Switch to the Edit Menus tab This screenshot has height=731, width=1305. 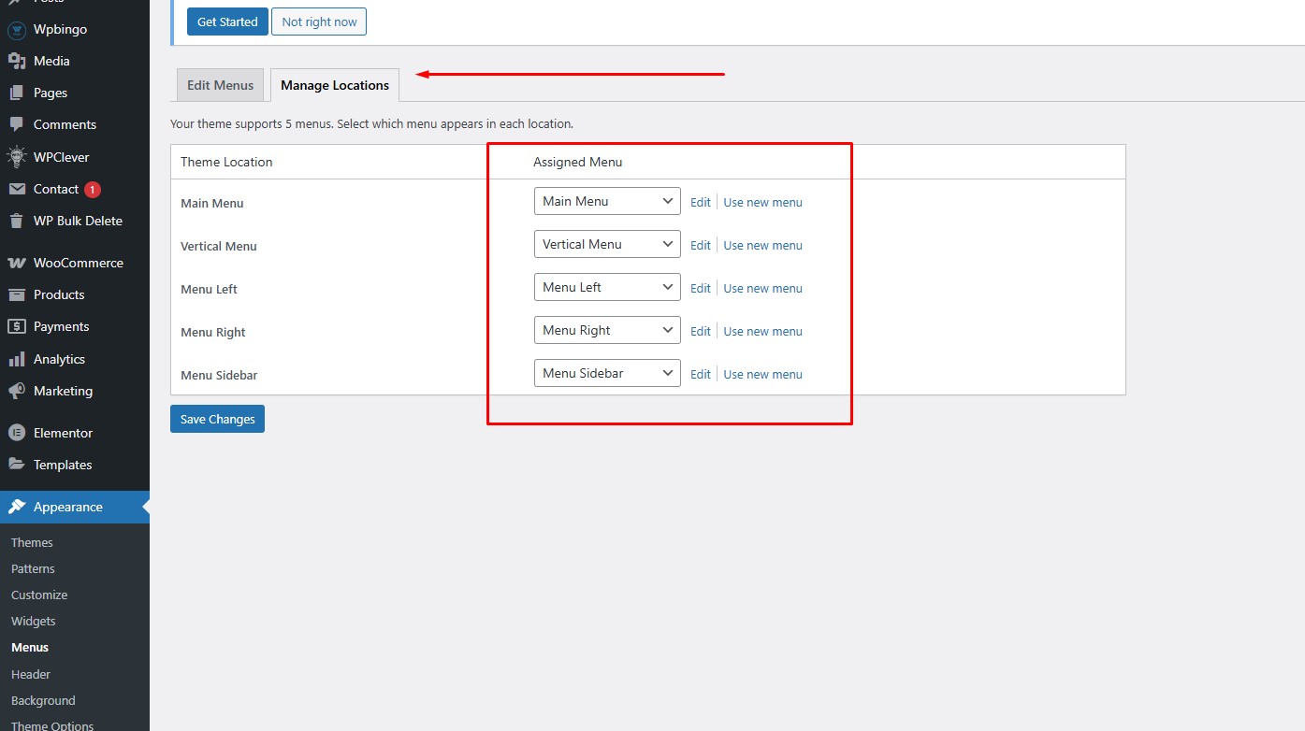tap(220, 85)
